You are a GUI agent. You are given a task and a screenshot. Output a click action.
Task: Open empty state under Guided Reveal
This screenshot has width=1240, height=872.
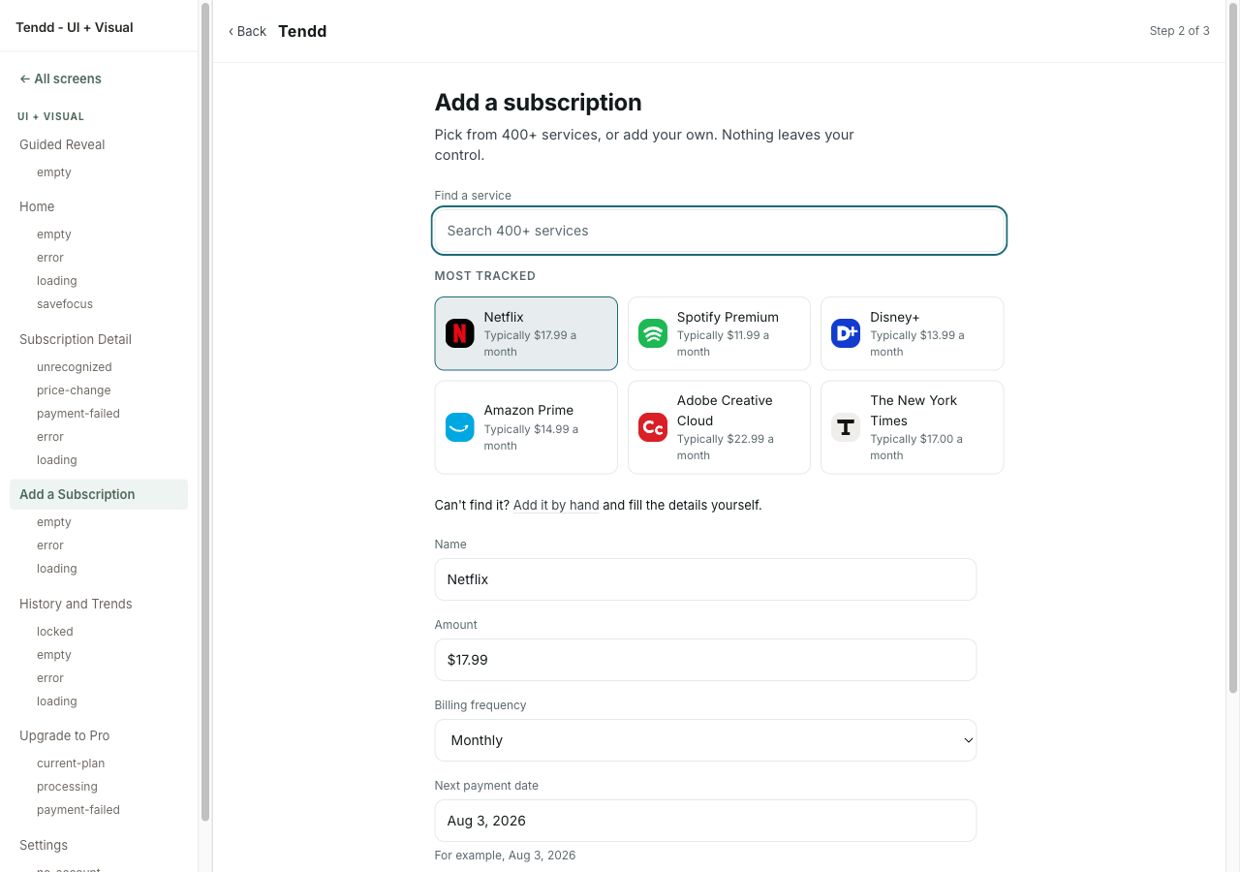click(54, 172)
